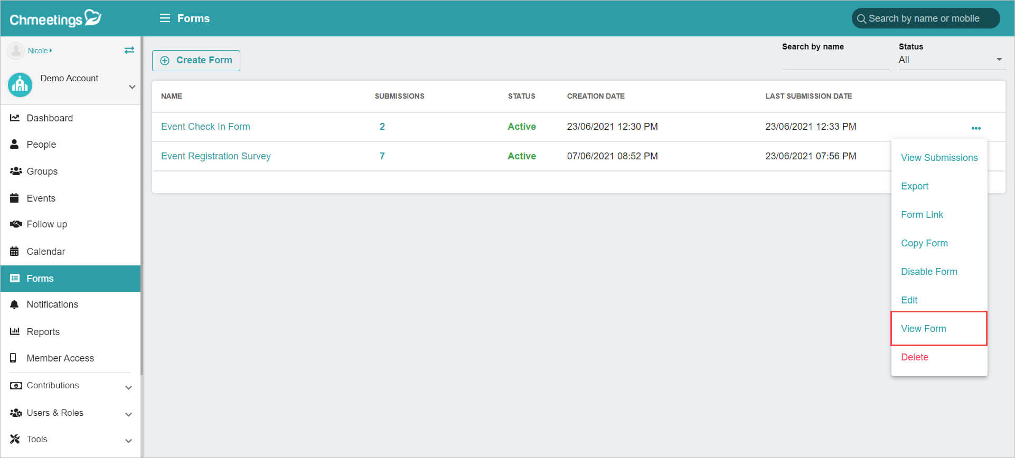Click the Search by name or mobile field

(925, 18)
